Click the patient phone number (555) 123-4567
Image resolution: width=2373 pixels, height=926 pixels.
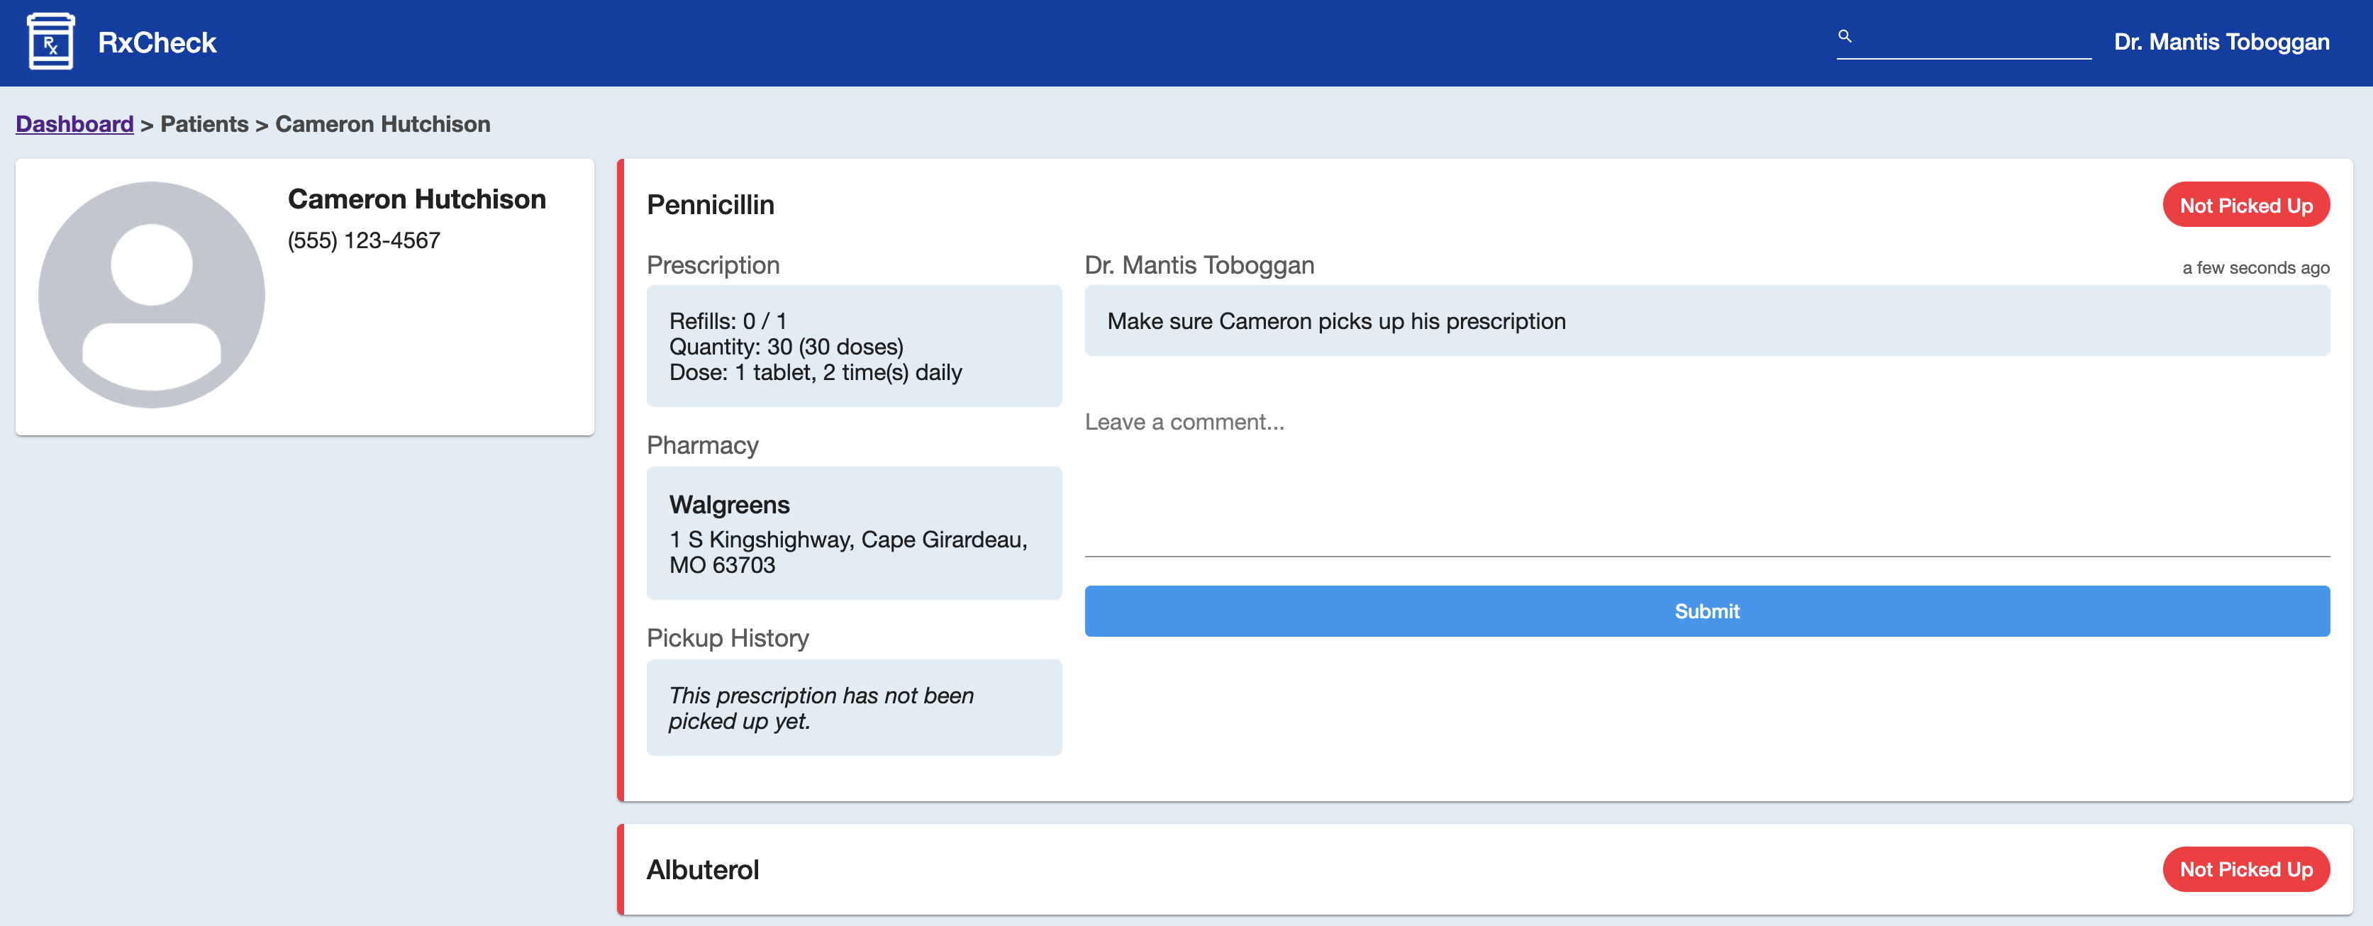click(x=364, y=240)
